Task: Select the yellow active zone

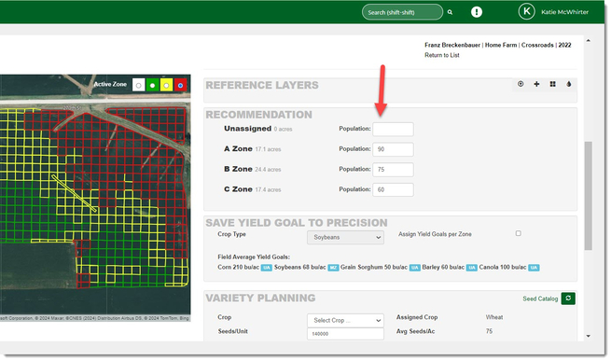Action: (x=166, y=85)
